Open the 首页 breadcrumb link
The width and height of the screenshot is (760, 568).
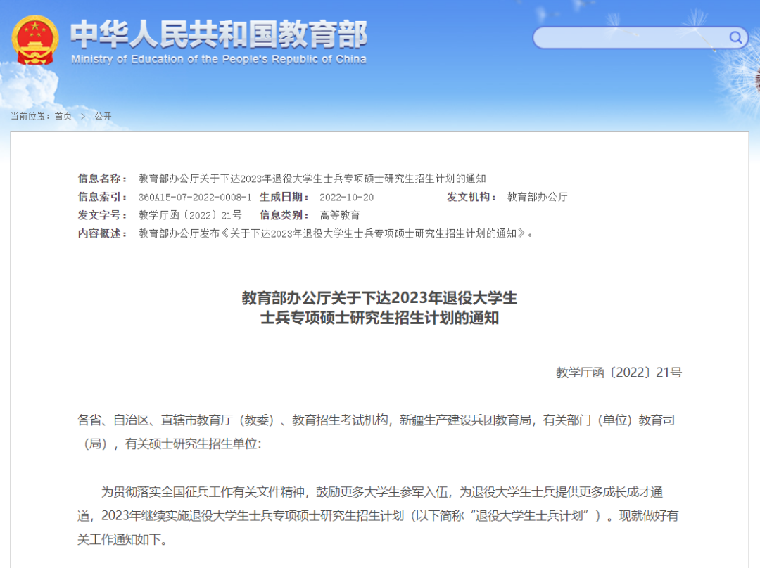click(x=63, y=116)
